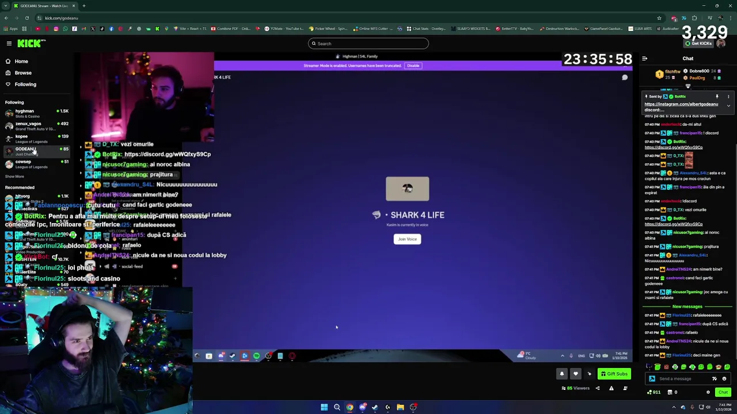Click Disable in streamer mode banner
This screenshot has width=737, height=414.
point(413,66)
